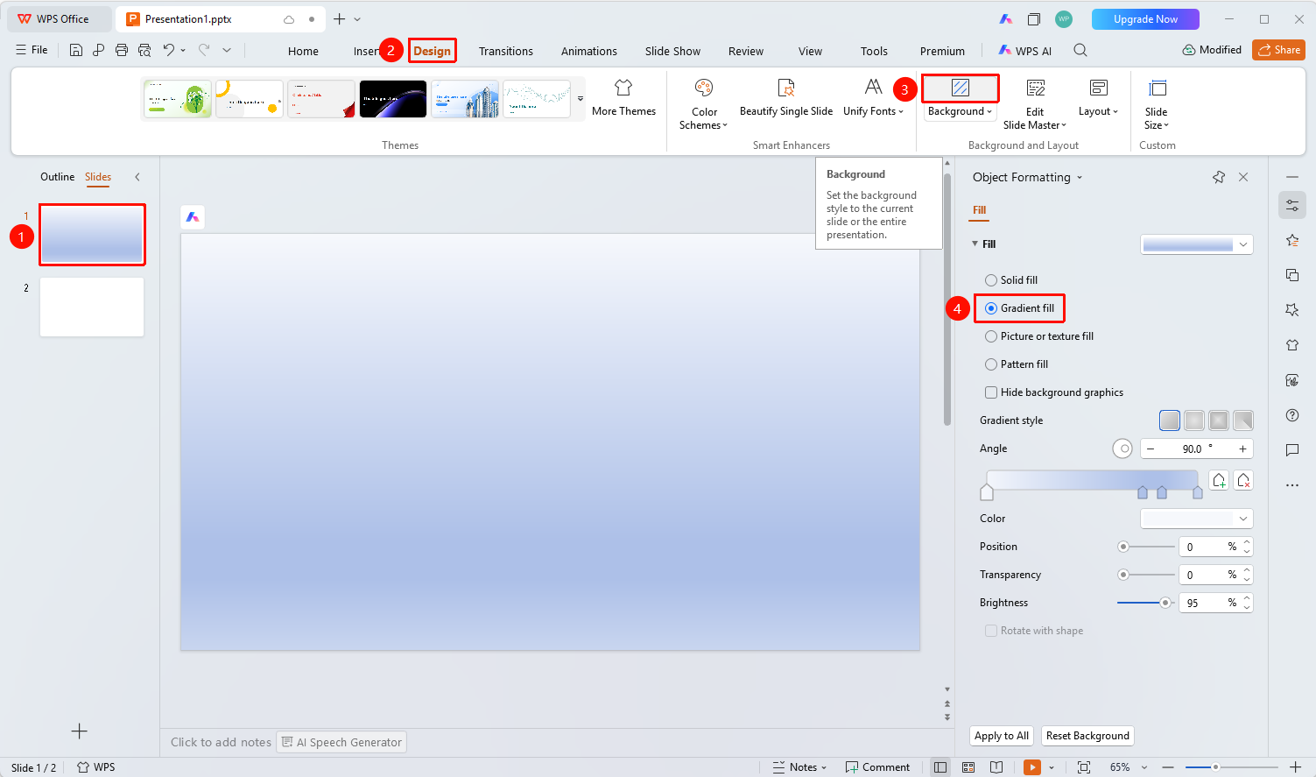Click the Position percentage input field
This screenshot has width=1316, height=777.
[1215, 547]
